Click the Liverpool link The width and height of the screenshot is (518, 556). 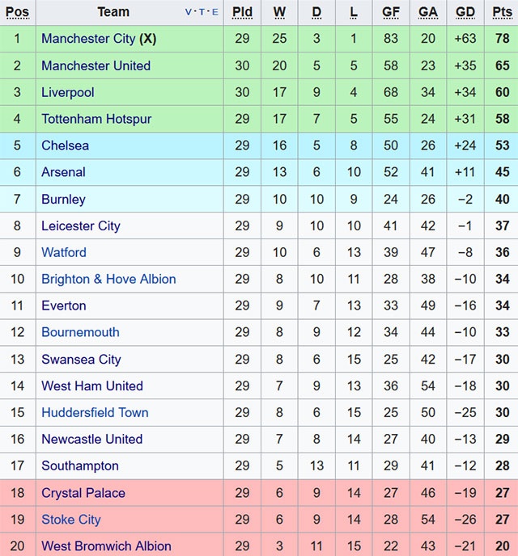67,92
